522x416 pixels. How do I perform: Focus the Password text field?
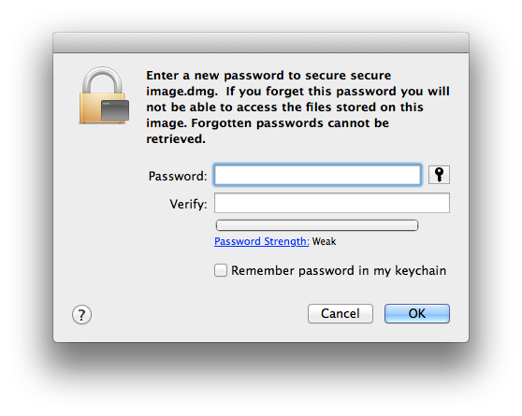[317, 175]
